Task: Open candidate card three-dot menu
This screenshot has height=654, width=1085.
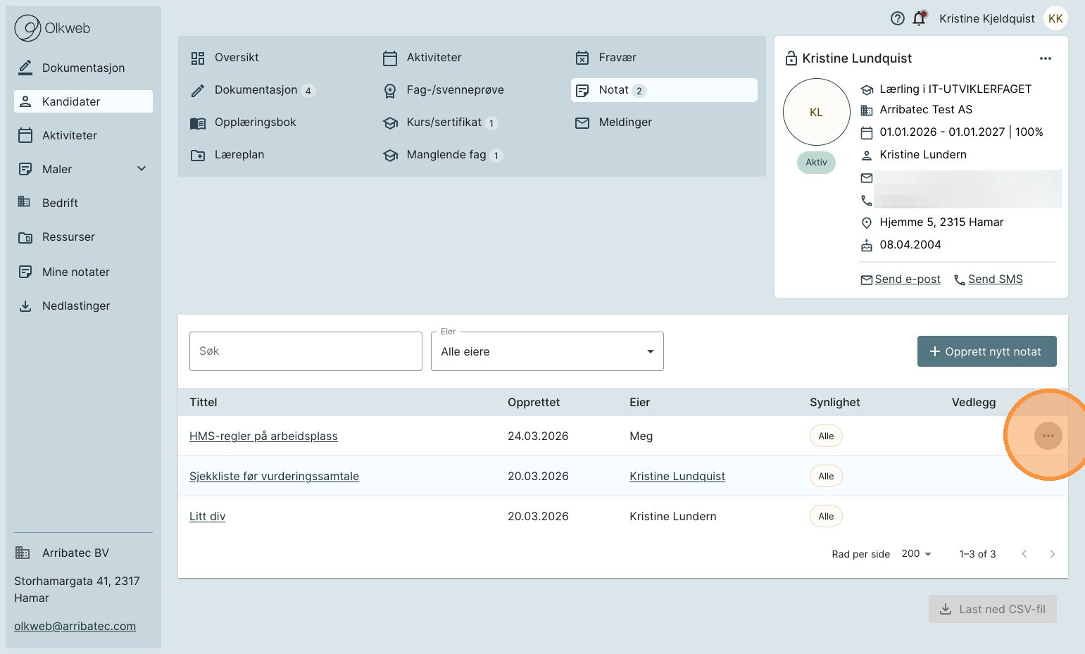Action: 1045,58
